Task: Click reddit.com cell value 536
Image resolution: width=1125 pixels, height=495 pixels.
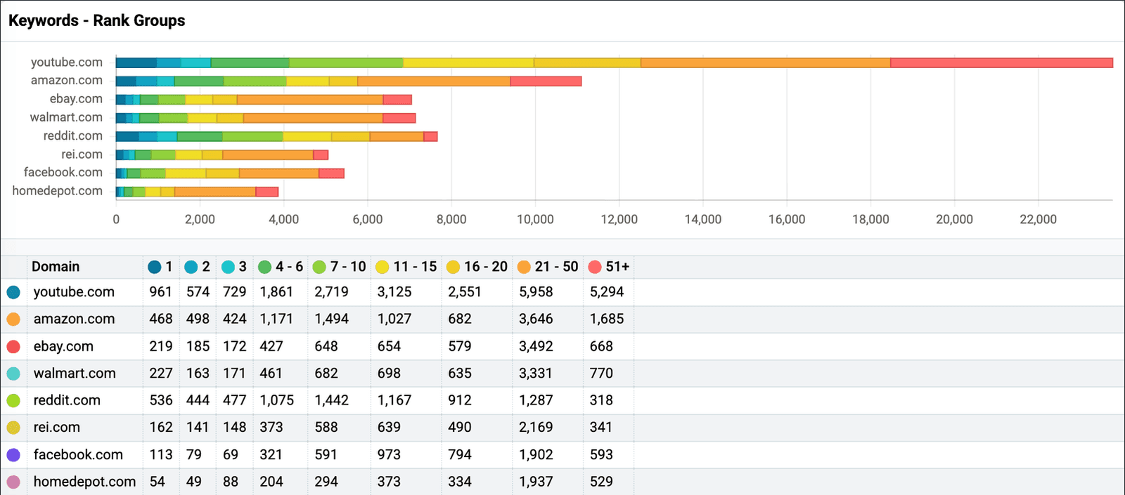Action: [161, 400]
